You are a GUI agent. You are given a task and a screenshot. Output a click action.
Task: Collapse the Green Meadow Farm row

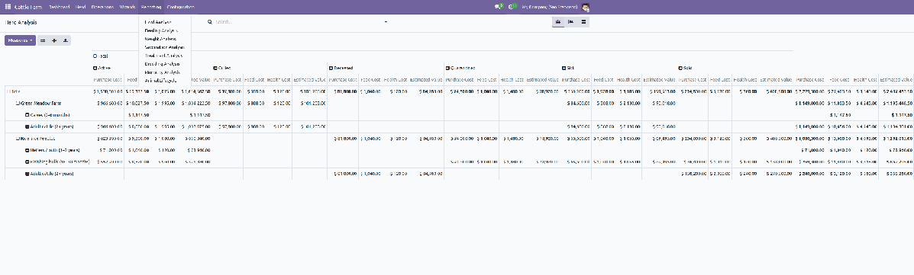[38, 103]
